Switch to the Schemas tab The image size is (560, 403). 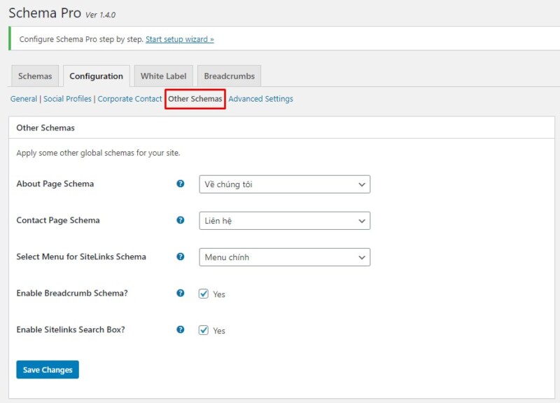pyautogui.click(x=35, y=76)
